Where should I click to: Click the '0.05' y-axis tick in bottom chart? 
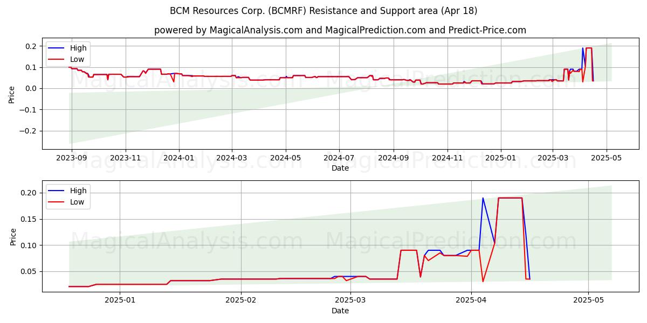(x=29, y=271)
